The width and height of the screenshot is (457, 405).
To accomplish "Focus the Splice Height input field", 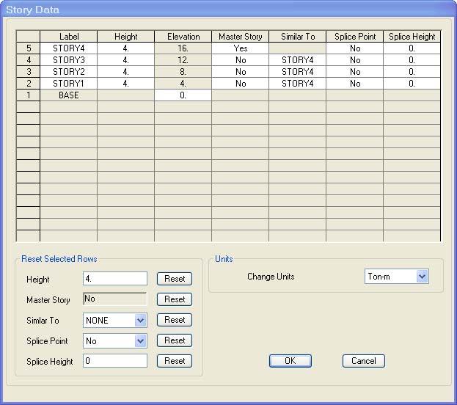I will [x=115, y=361].
